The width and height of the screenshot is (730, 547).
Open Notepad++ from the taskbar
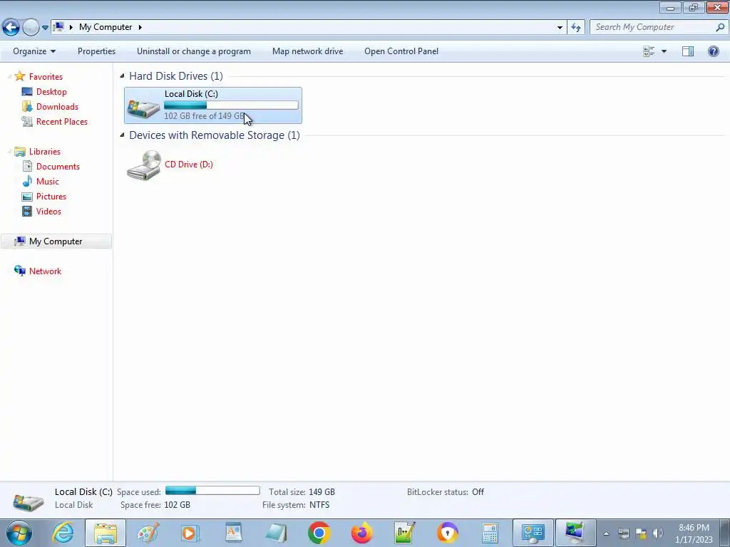[x=405, y=533]
